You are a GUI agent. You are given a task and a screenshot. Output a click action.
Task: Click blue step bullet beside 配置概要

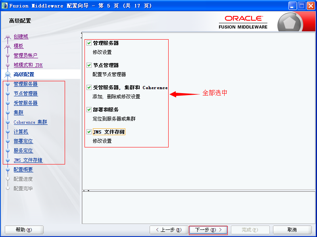click(8, 170)
